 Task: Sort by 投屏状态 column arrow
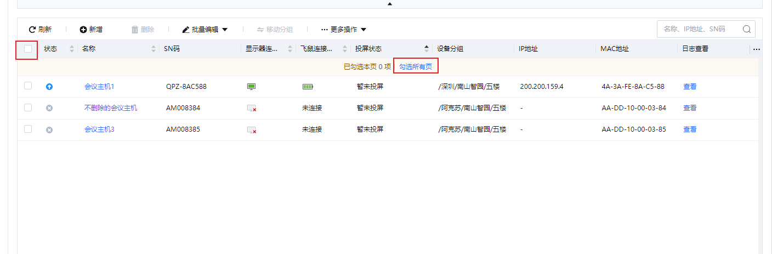(427, 49)
